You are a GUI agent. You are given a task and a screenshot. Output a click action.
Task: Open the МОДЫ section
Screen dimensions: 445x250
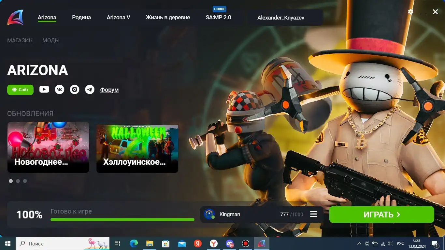click(51, 41)
